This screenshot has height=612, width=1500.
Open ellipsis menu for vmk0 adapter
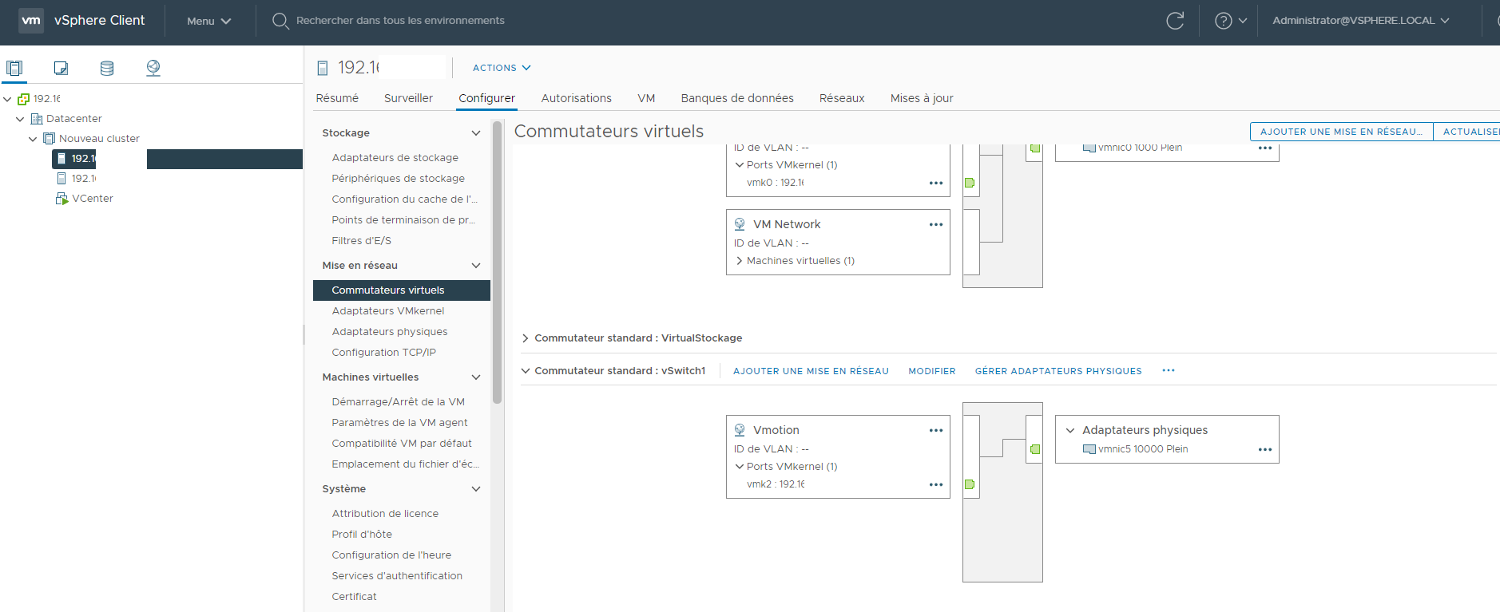pyautogui.click(x=936, y=184)
